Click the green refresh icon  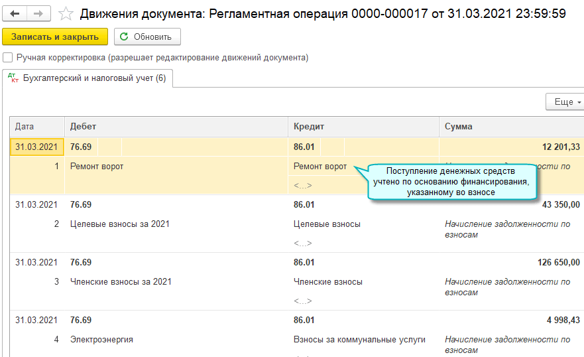pos(124,37)
